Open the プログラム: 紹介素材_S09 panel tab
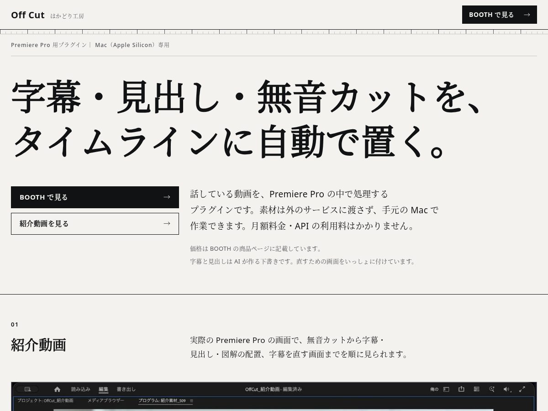This screenshot has height=411, width=548. pos(162,401)
